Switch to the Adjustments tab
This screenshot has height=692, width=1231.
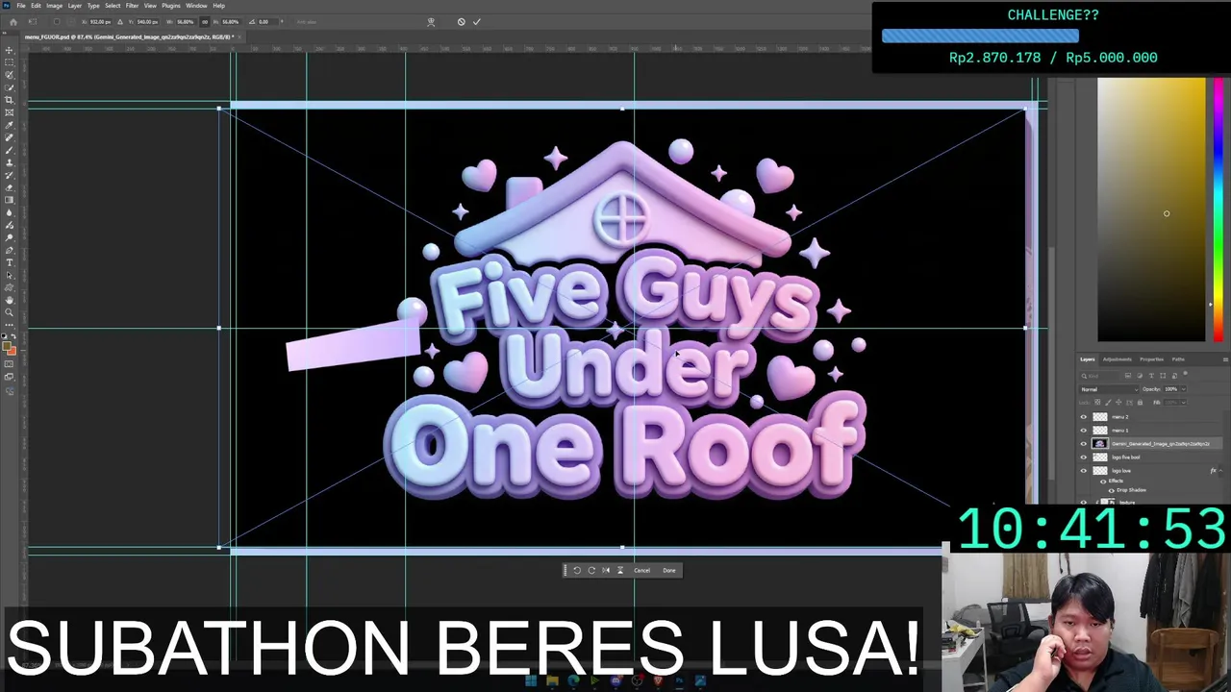[1118, 359]
